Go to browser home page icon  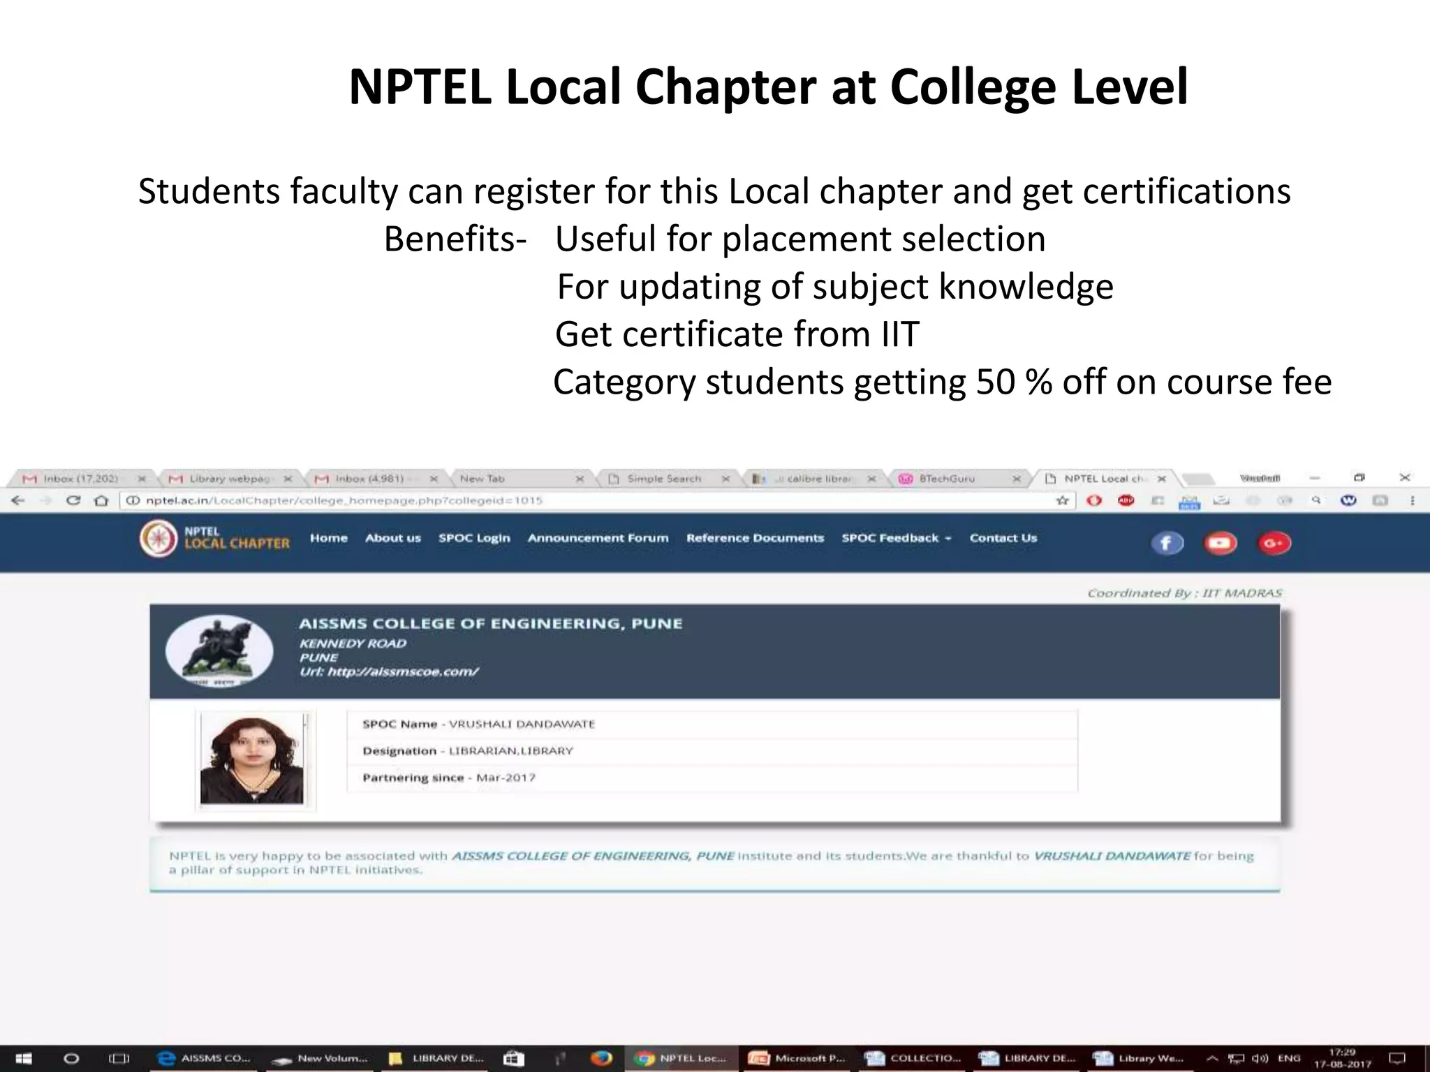click(x=101, y=500)
